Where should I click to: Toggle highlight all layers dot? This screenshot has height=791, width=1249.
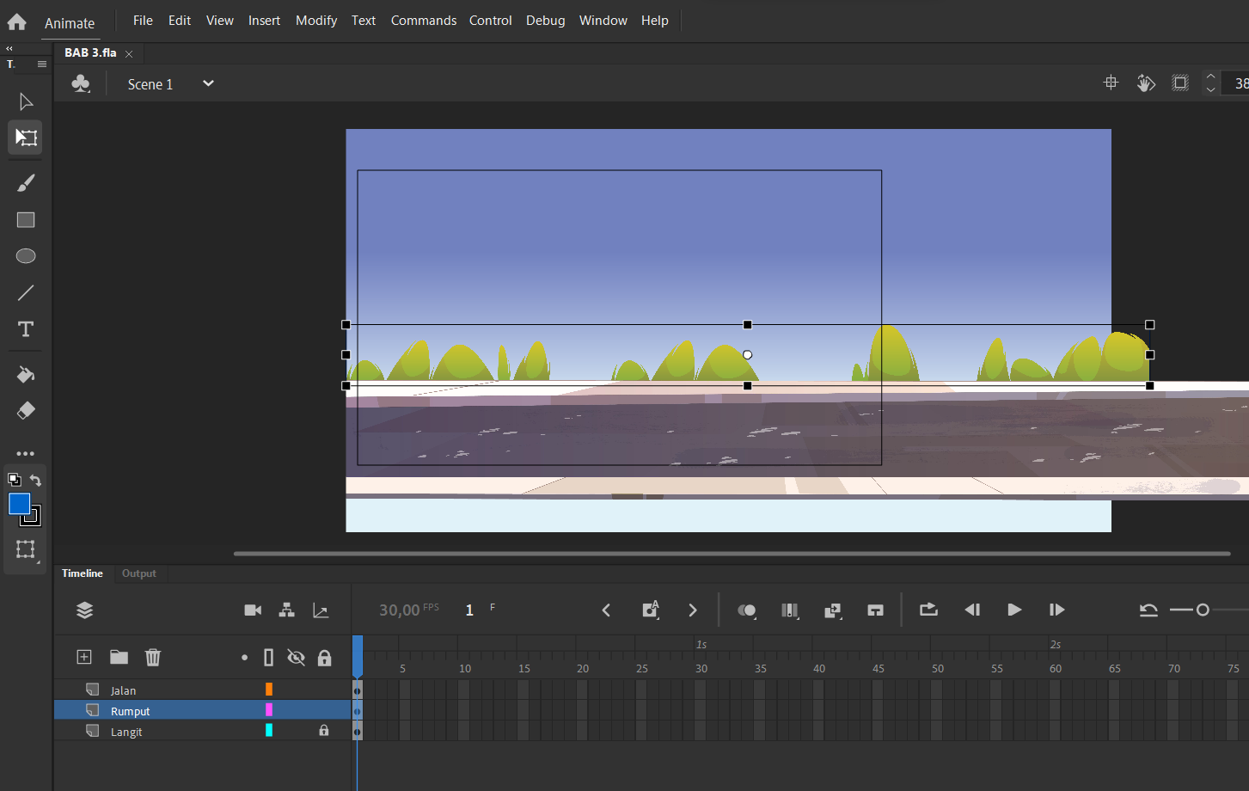pyautogui.click(x=244, y=657)
